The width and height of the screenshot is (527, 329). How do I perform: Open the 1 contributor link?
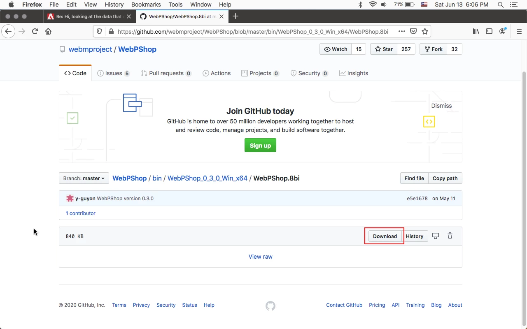pos(80,213)
